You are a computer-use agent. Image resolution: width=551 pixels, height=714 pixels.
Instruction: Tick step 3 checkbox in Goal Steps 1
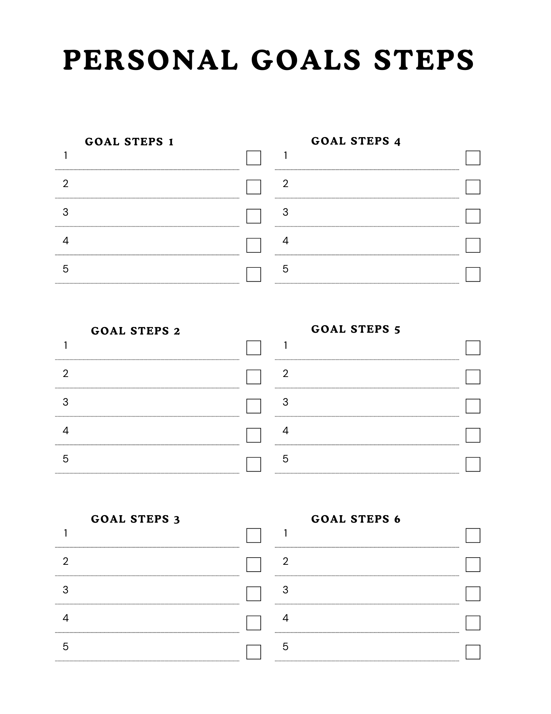click(254, 216)
